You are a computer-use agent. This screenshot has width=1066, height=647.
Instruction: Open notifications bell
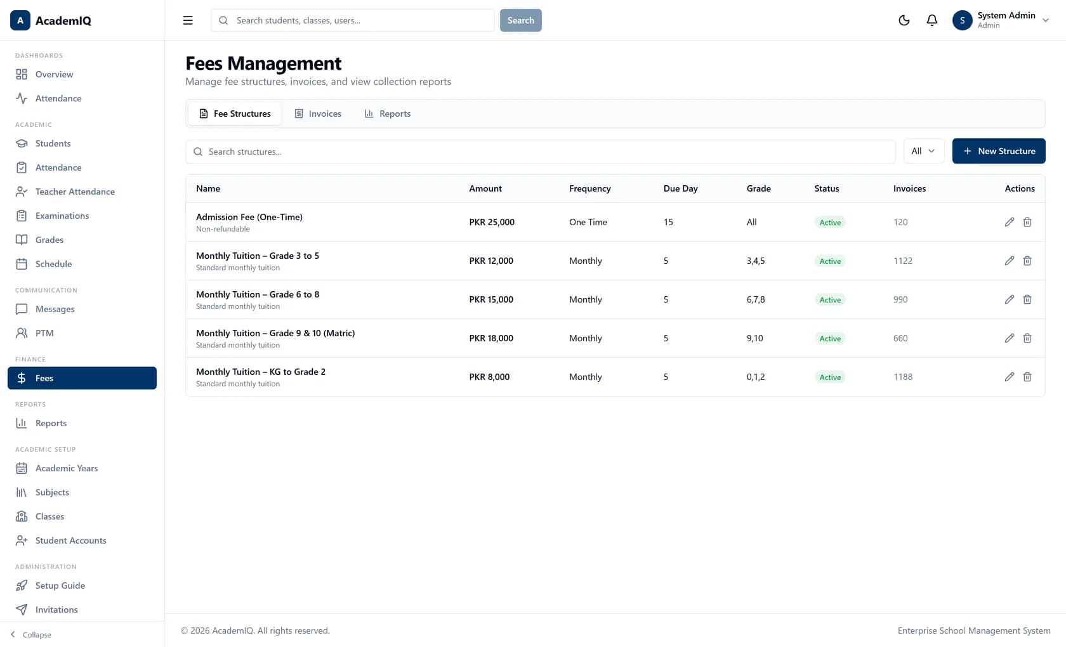click(x=932, y=20)
